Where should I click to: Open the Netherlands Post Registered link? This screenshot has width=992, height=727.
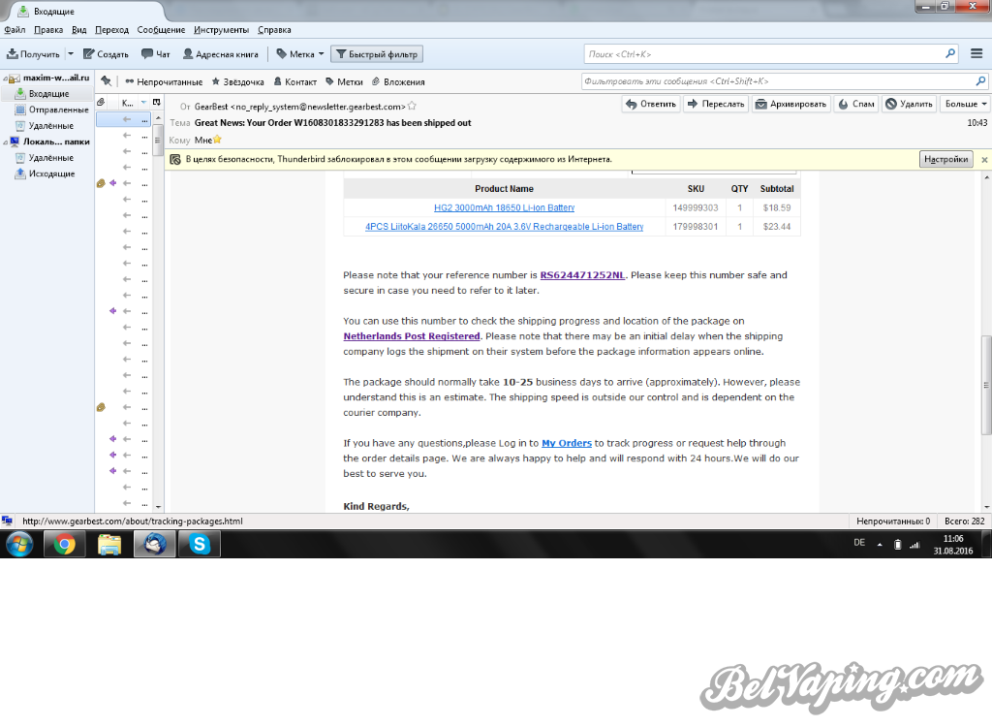click(411, 336)
